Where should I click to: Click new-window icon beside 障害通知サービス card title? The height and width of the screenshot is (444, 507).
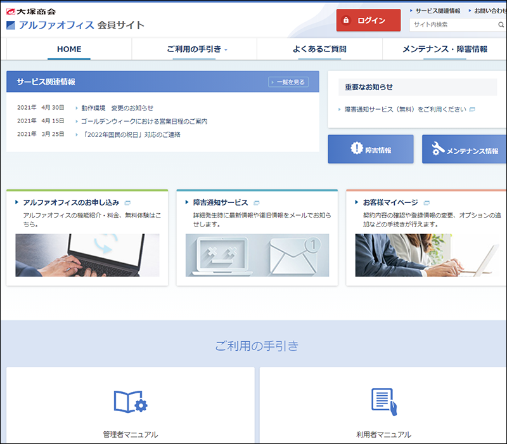pyautogui.click(x=257, y=203)
